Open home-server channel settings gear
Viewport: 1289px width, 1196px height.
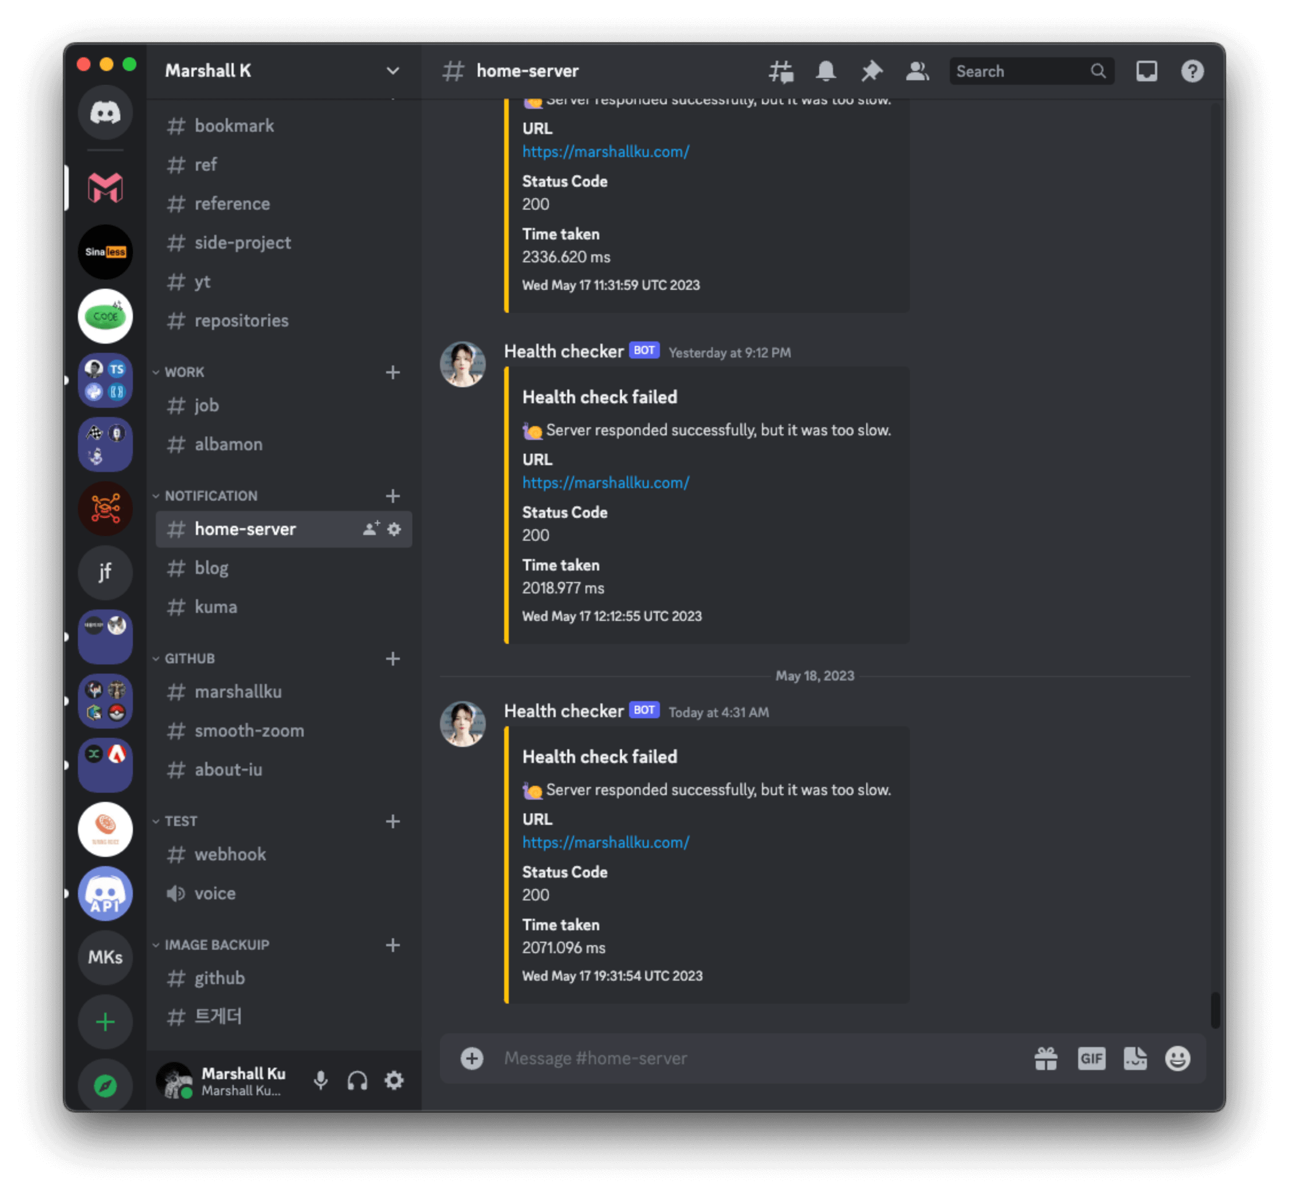click(394, 529)
